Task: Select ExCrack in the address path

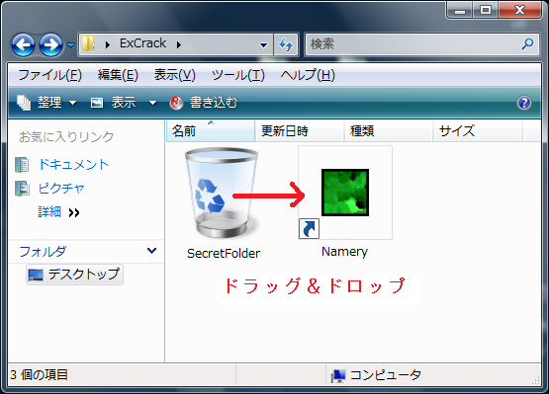Action: pyautogui.click(x=142, y=43)
